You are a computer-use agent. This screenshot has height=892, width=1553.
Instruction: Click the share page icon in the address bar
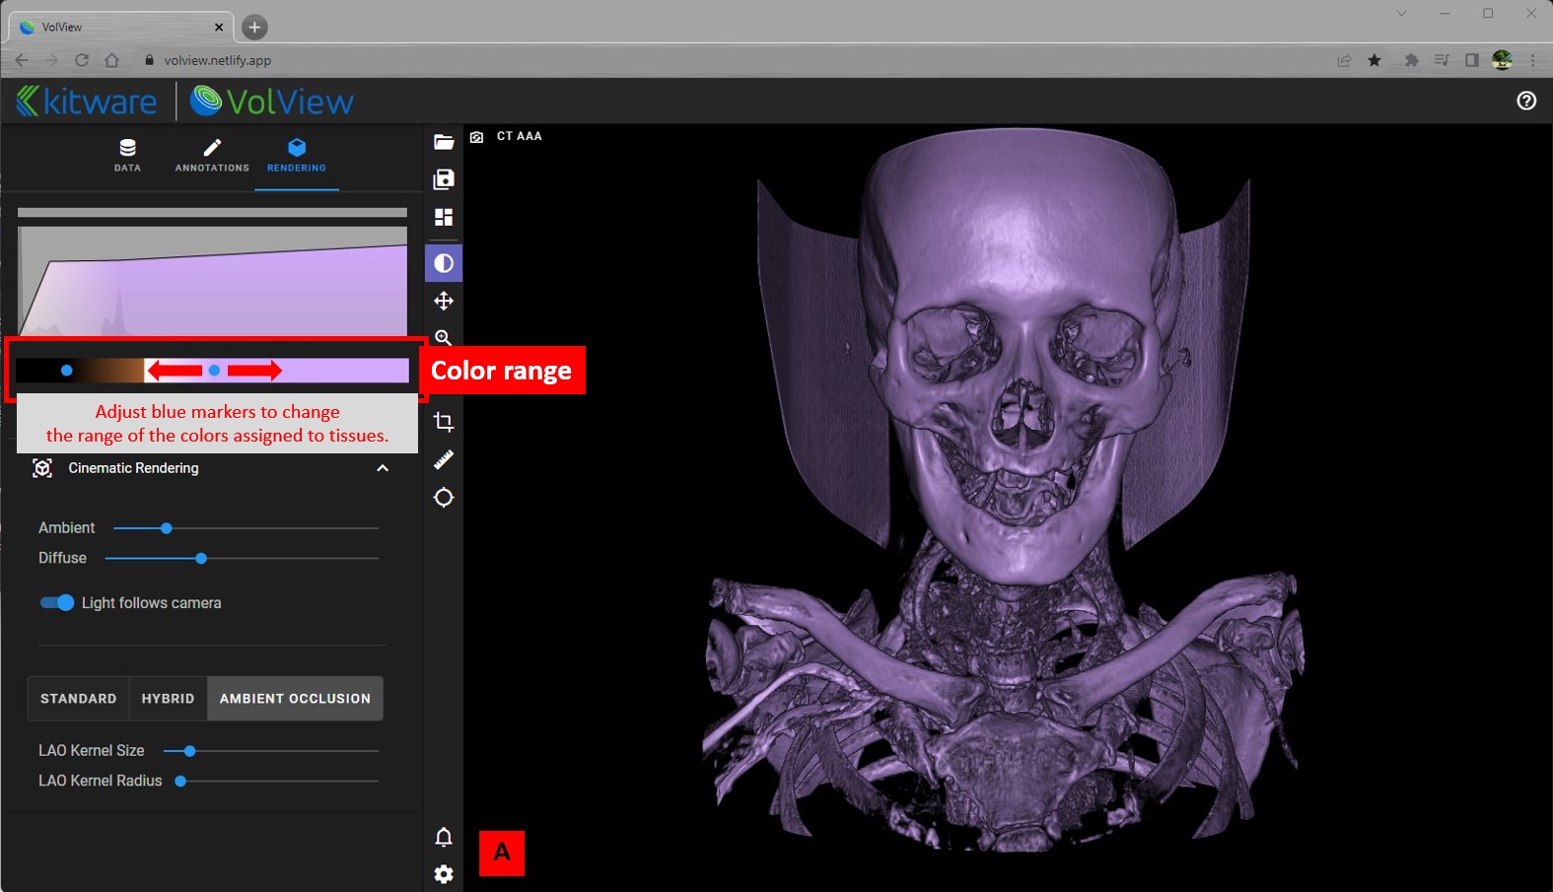click(x=1344, y=60)
